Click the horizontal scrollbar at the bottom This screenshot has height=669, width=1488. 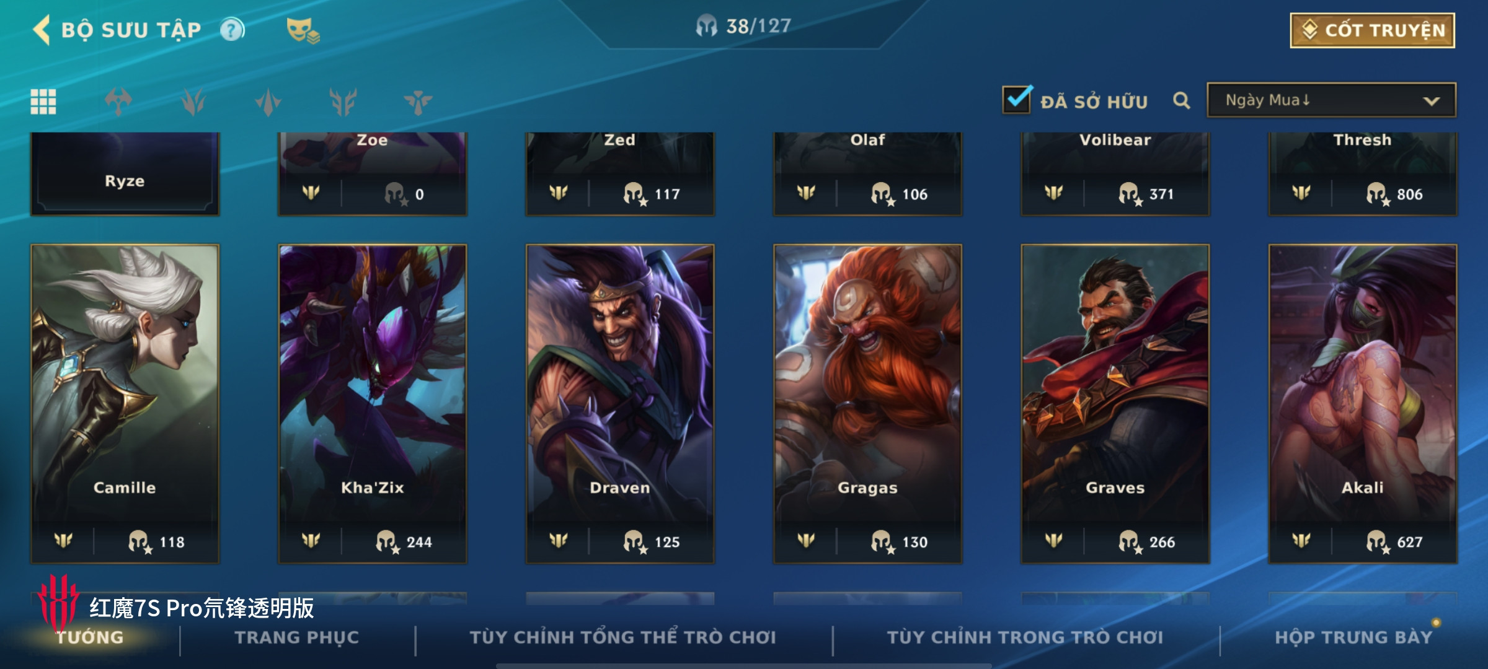pos(744,666)
